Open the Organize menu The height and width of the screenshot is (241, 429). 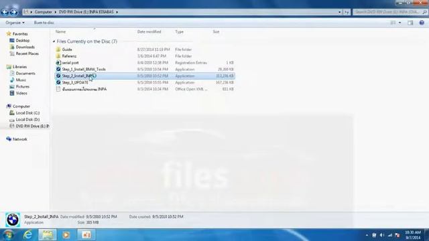(x=15, y=23)
